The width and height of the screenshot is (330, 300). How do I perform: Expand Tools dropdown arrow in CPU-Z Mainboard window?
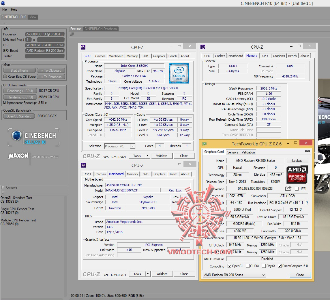coord(148,274)
